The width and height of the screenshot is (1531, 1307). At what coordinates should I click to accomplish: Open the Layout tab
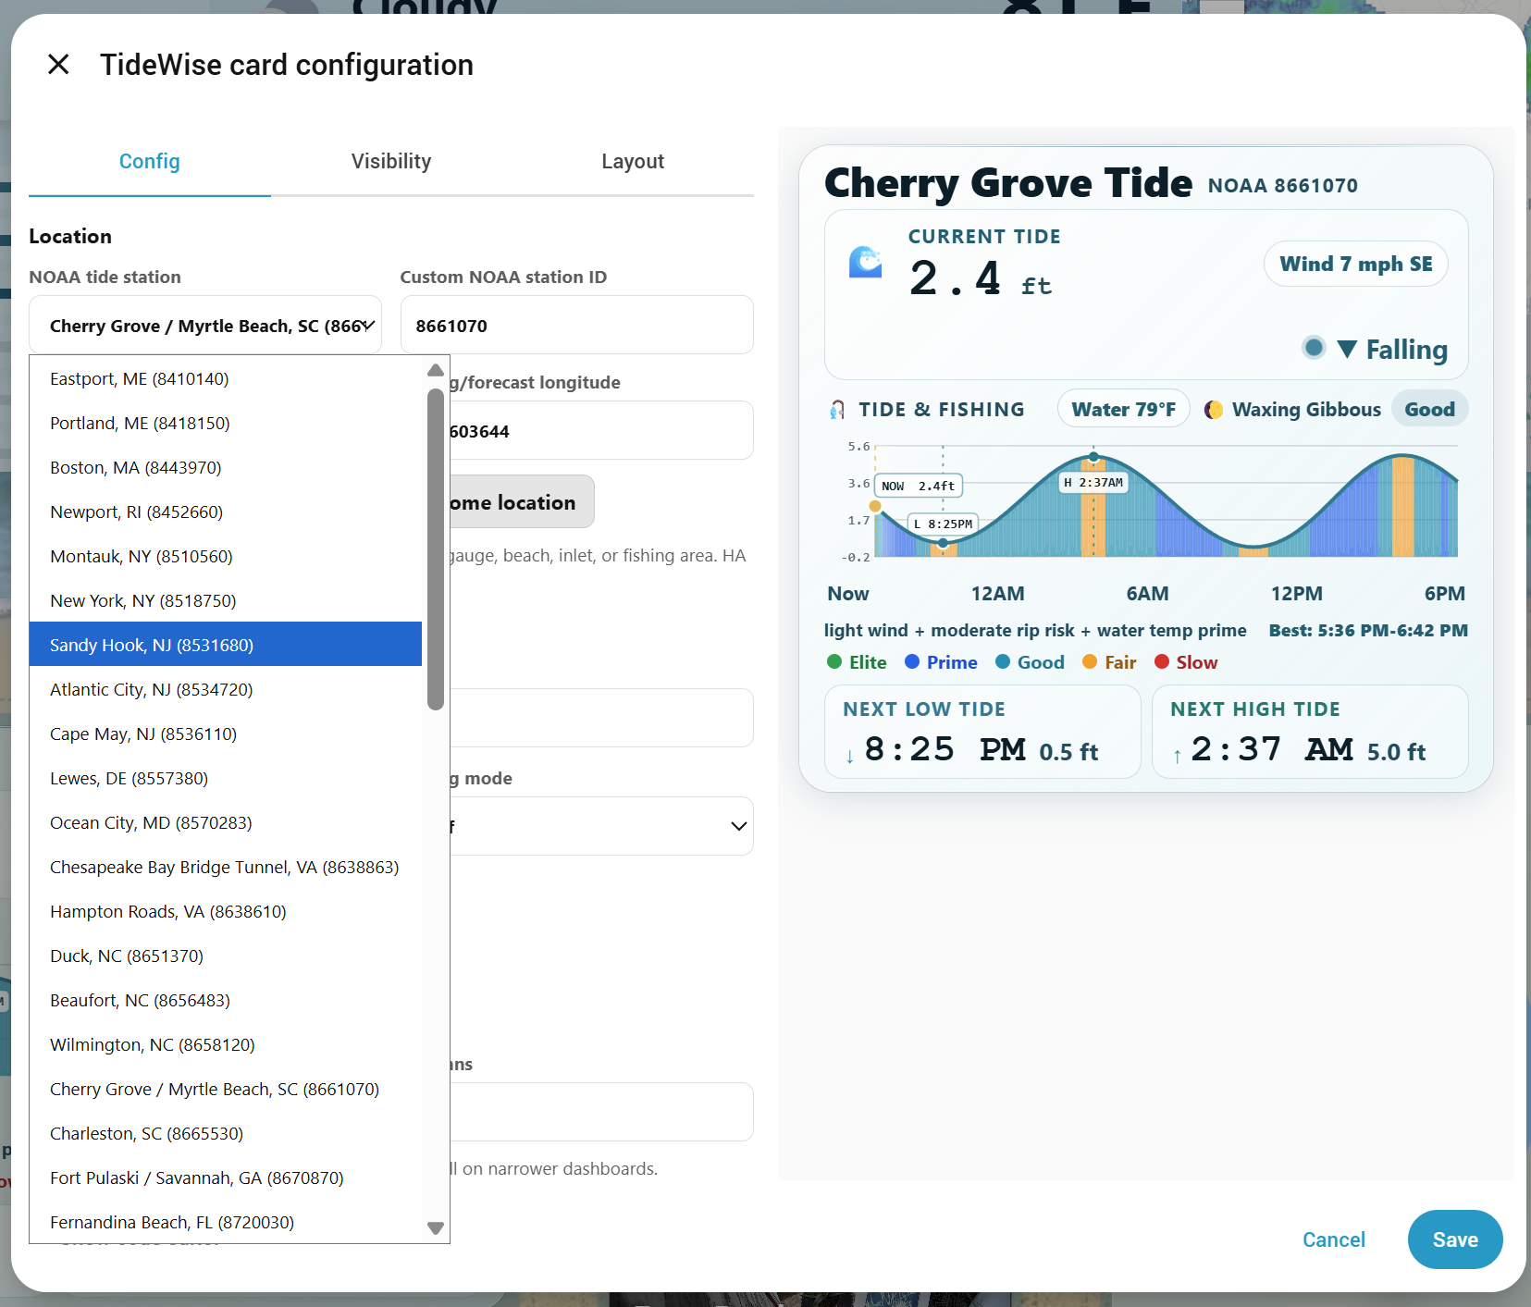pyautogui.click(x=633, y=162)
